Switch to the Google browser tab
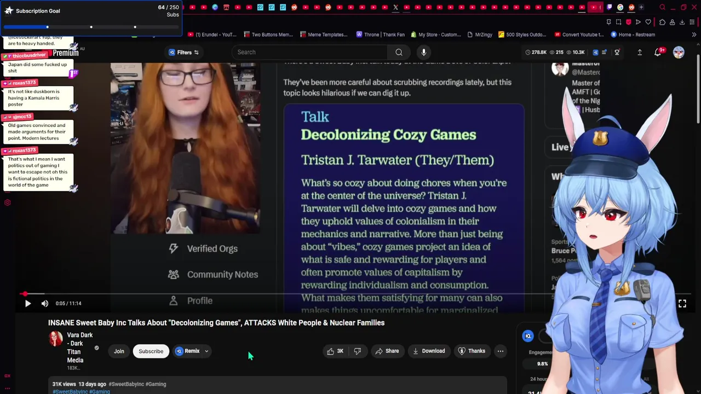 click(x=620, y=7)
